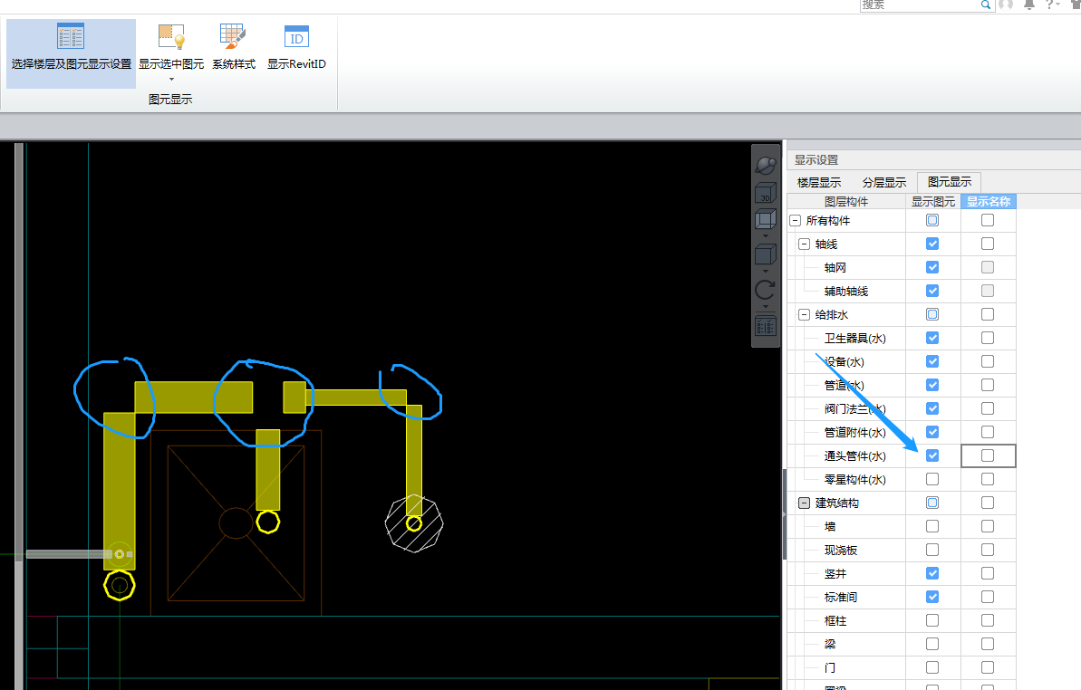Screen dimensions: 1081x690
Task: Collapse the 轴线 tree node
Action: tap(804, 244)
